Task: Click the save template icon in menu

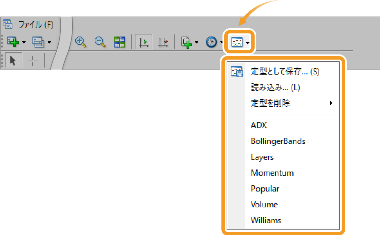Action: pos(237,72)
